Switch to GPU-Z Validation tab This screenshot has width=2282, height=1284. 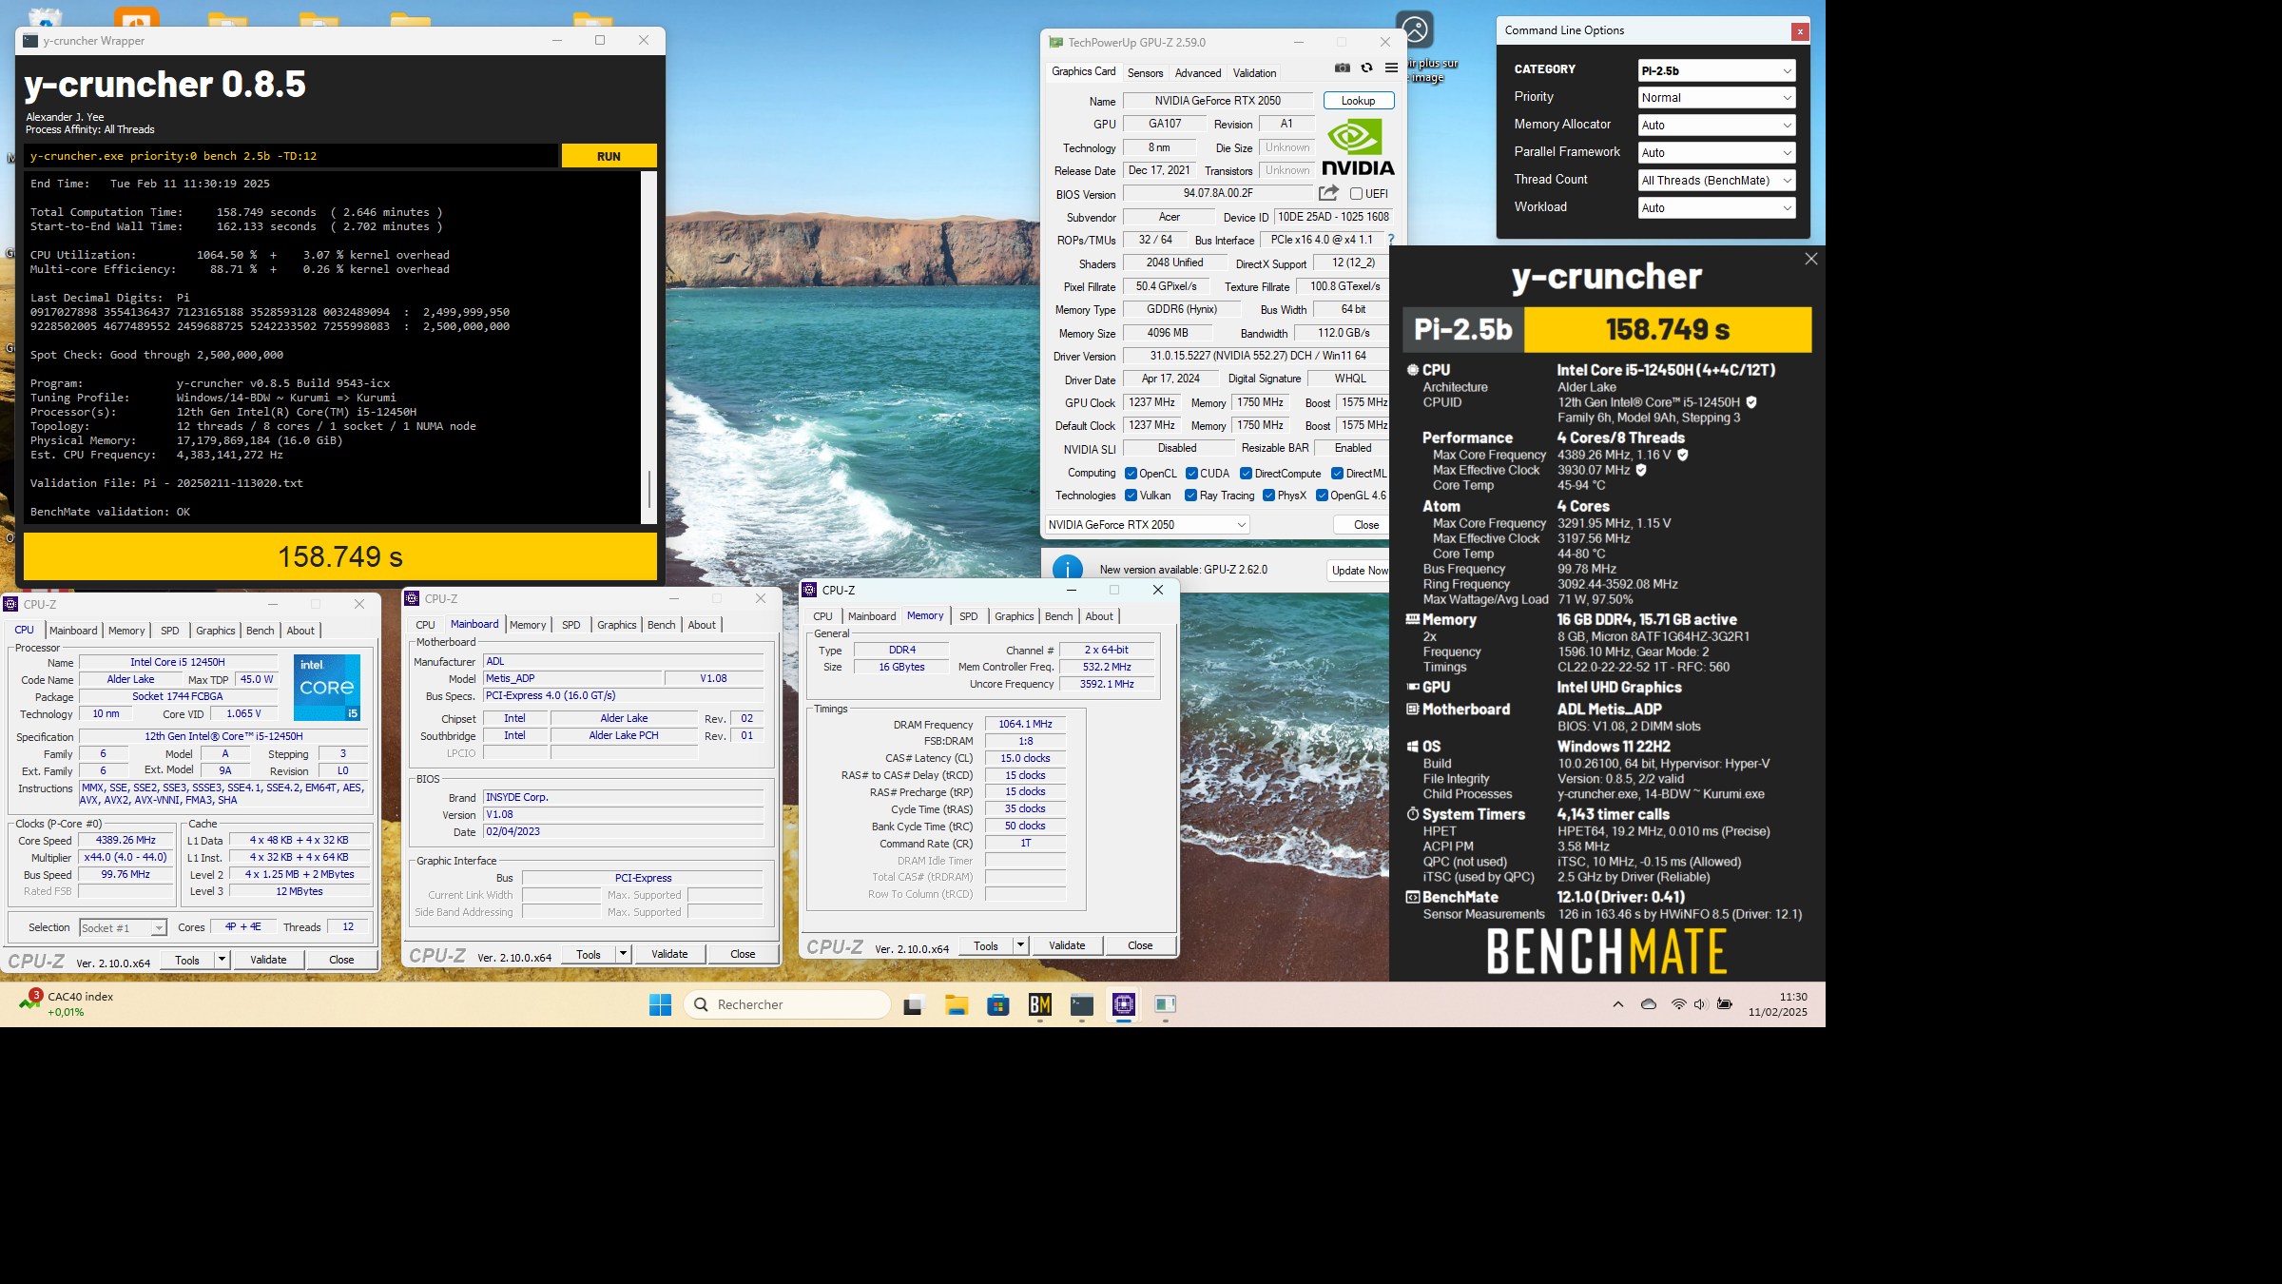click(1254, 73)
